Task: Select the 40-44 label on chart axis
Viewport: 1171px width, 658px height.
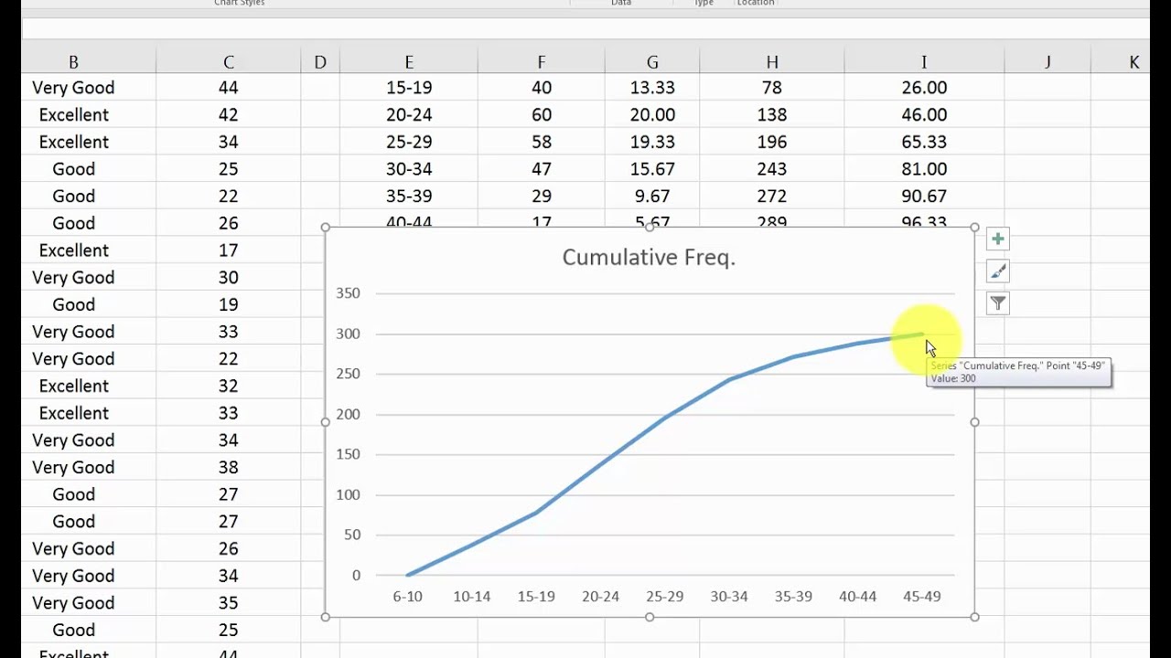Action: (857, 597)
